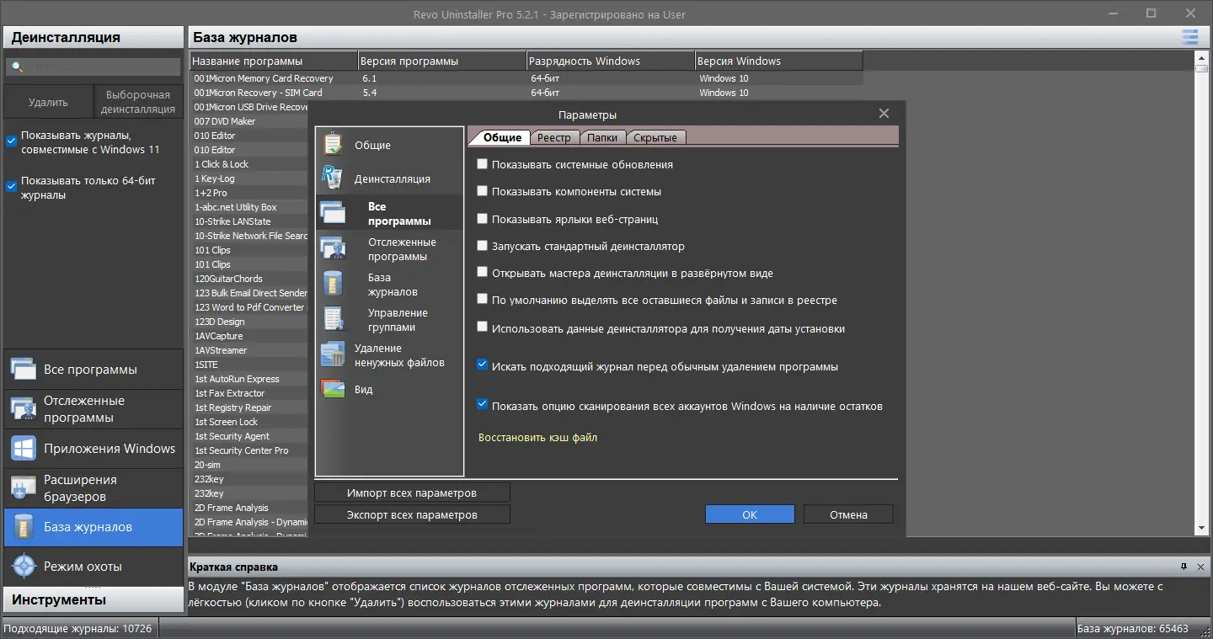Open the Папки tab in Параметры
Screen dimensions: 1213x639
click(x=602, y=136)
